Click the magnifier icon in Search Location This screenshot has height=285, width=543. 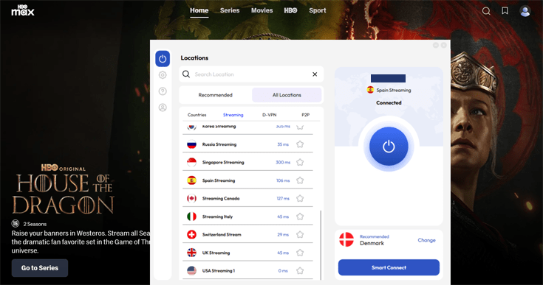186,74
